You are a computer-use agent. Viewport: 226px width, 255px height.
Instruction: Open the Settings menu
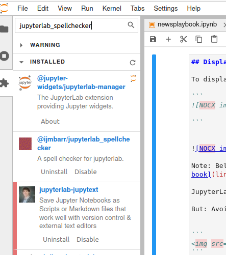(x=166, y=8)
